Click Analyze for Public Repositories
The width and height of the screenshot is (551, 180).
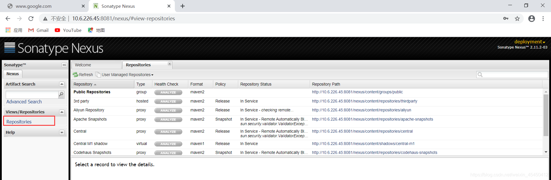pos(168,92)
